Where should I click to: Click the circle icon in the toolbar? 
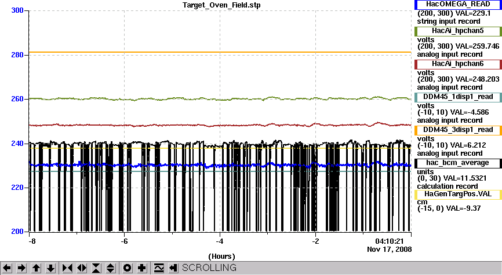127,267
